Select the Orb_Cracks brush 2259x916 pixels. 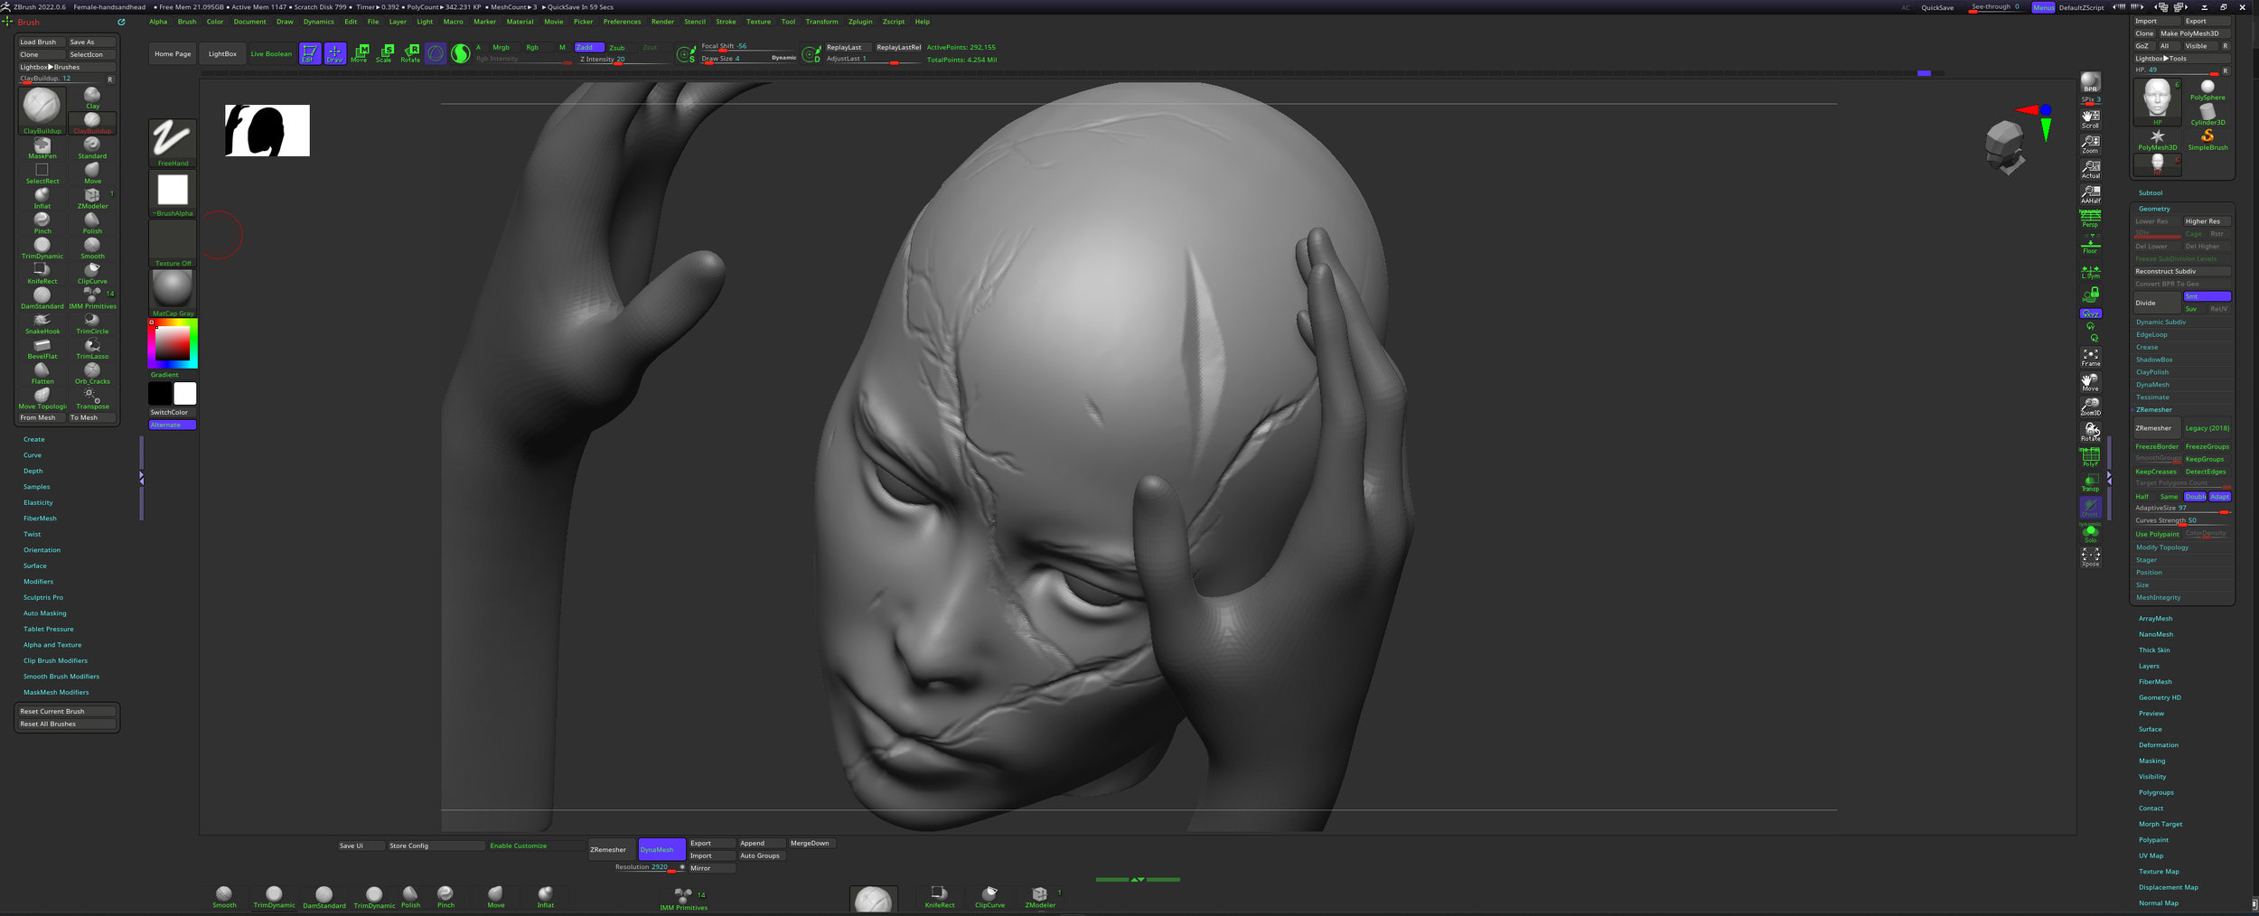tap(92, 371)
